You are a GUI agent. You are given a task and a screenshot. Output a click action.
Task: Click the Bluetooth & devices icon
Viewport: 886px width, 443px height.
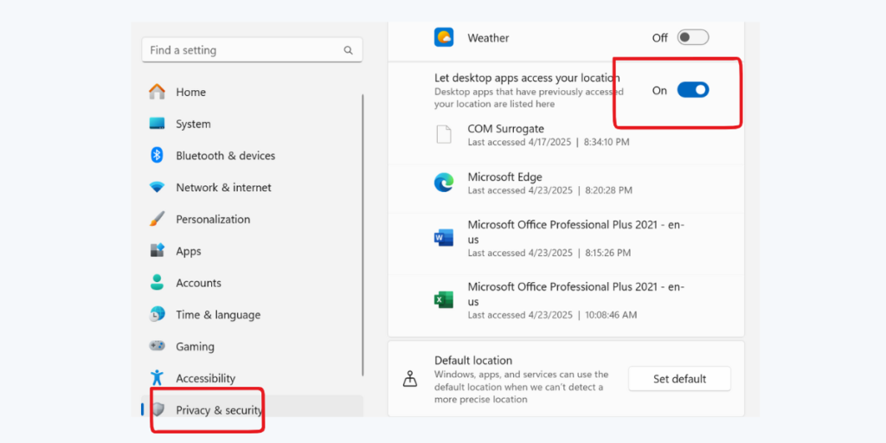pos(157,156)
